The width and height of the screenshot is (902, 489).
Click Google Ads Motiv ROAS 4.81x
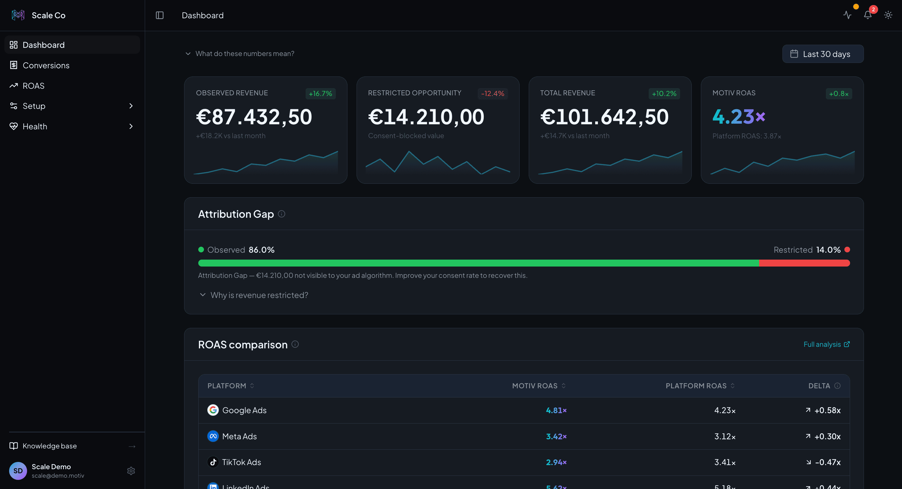556,410
